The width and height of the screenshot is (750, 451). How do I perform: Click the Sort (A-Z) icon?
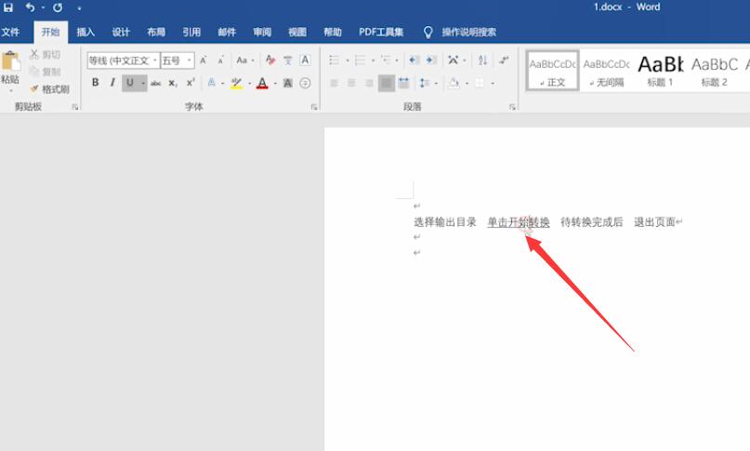point(482,60)
